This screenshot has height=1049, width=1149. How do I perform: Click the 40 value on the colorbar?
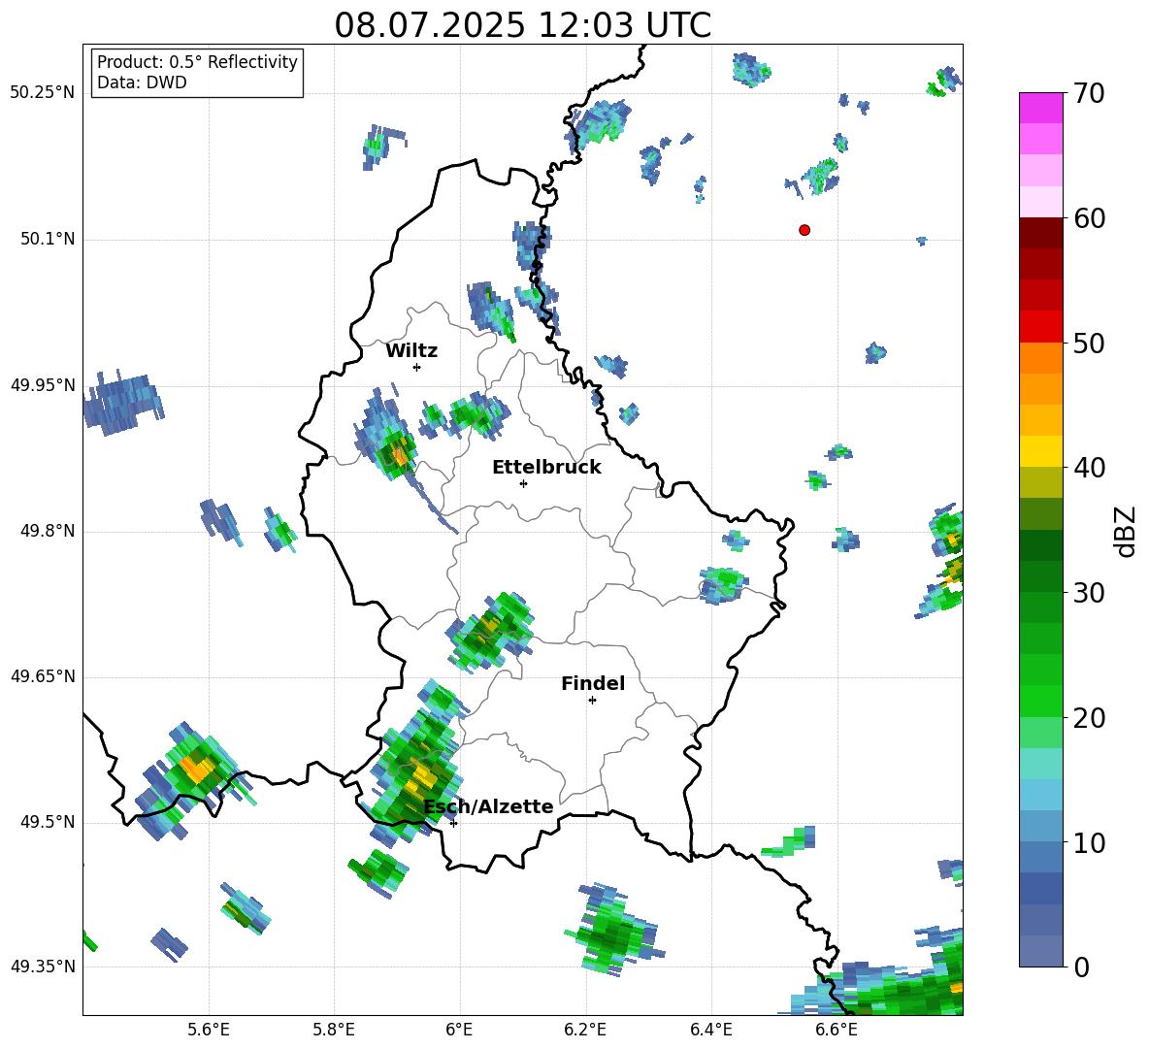coord(1088,468)
